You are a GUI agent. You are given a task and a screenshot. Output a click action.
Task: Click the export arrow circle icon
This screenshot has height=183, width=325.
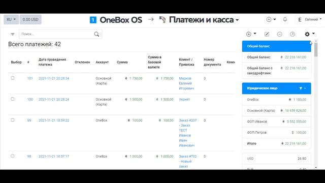click(292, 34)
